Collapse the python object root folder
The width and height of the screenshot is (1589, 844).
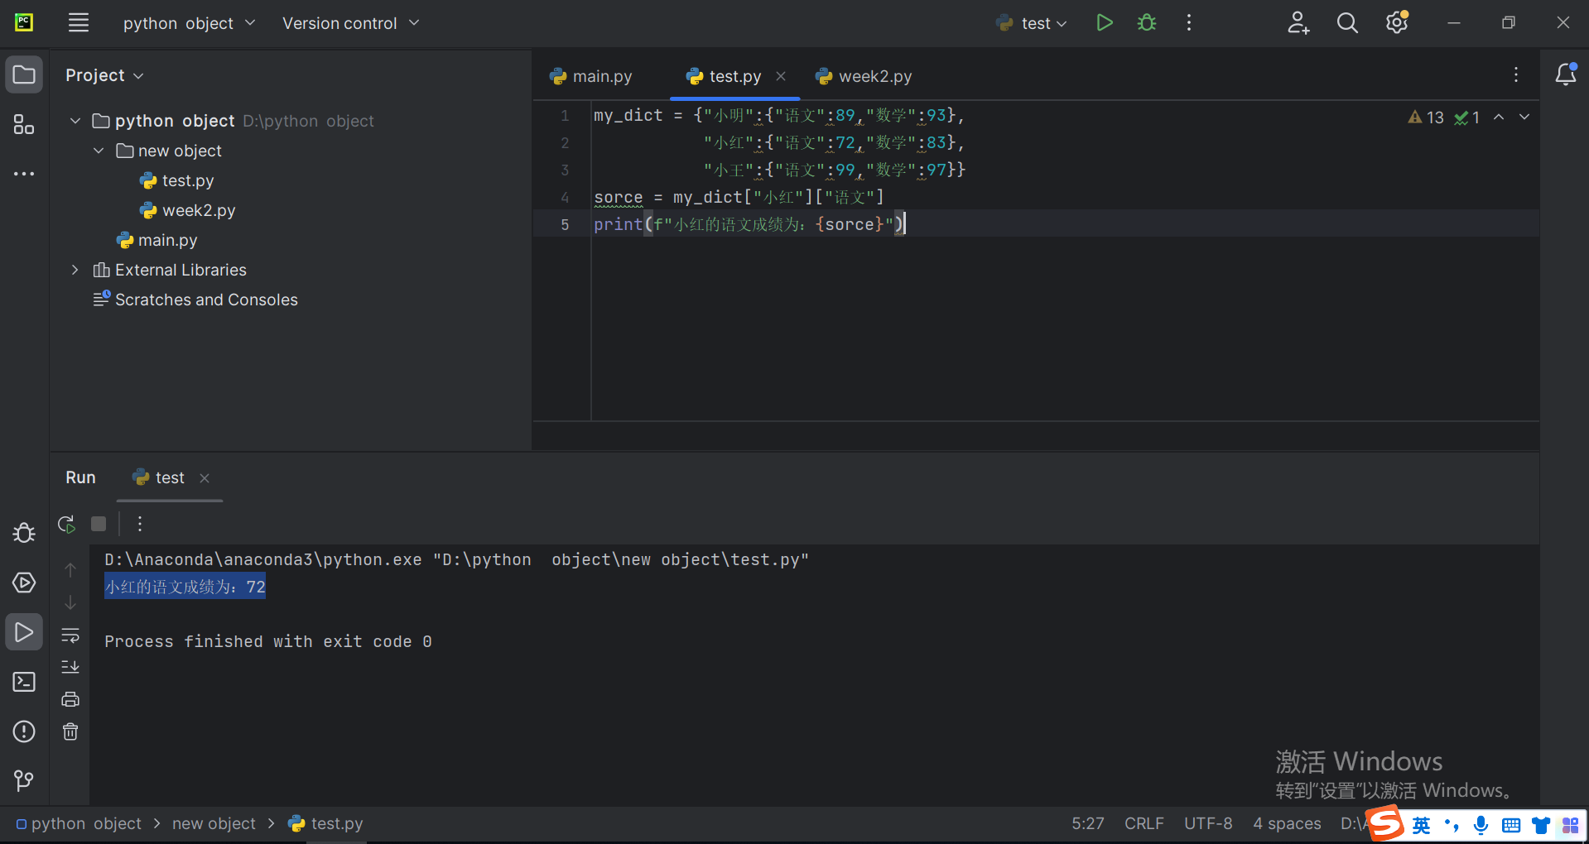pyautogui.click(x=75, y=121)
